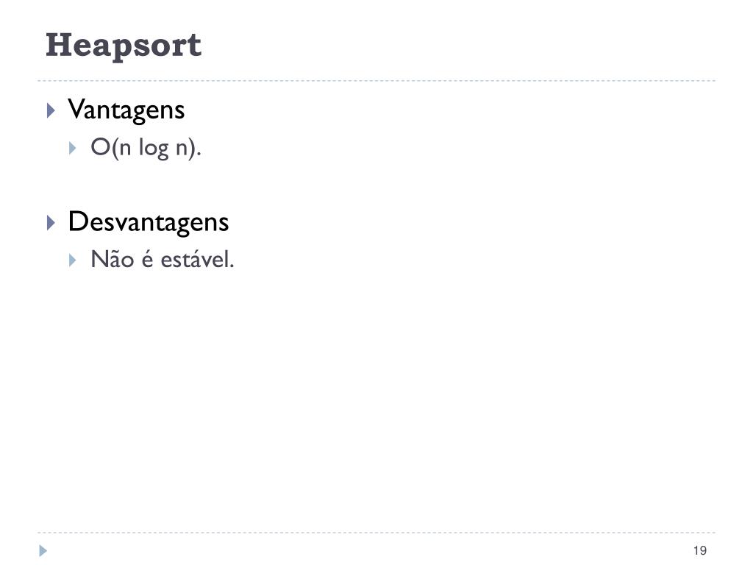Select the Vantagens heading text
This screenshot has height=565, width=753.
coord(126,110)
